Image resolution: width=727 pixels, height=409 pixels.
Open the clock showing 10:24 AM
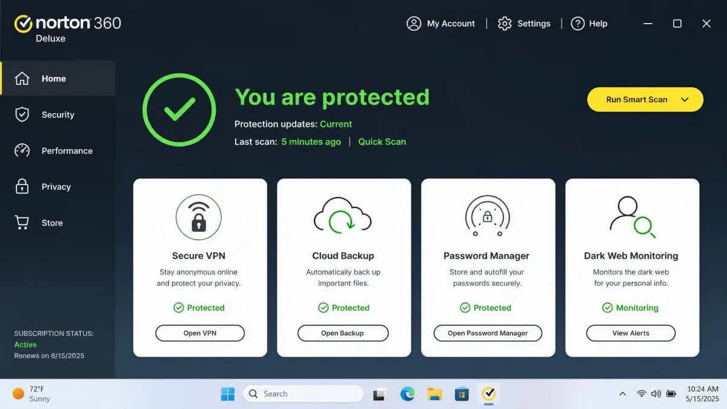[703, 394]
